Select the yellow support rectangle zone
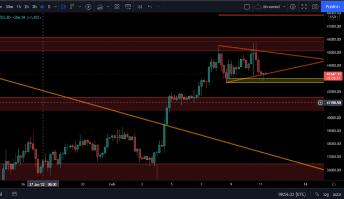Viewport: 344px width, 199px height. pyautogui.click(x=275, y=80)
